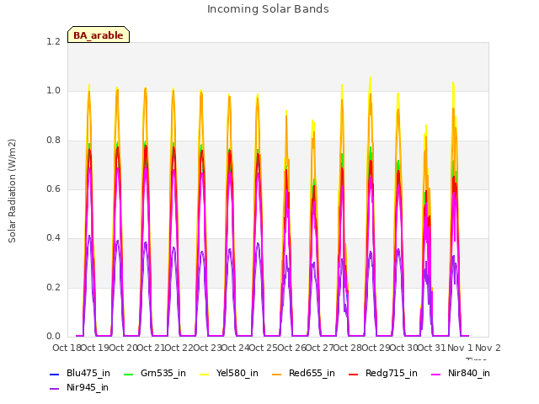Click the Incoming Solar Bands chart title

(268, 9)
